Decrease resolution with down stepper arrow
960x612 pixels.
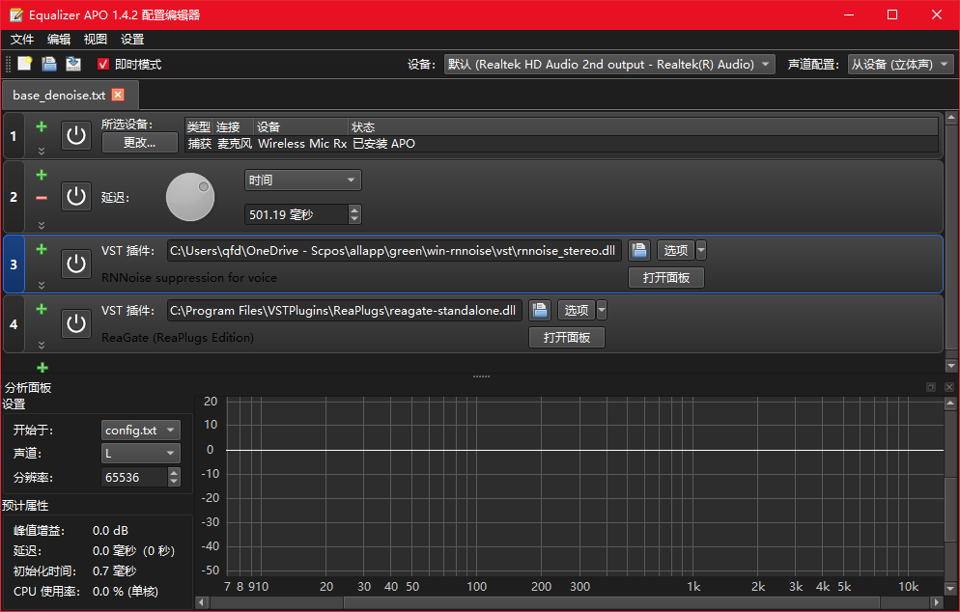pyautogui.click(x=174, y=482)
